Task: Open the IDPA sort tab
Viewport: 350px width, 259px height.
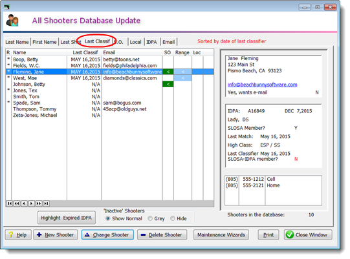Action: [151, 42]
